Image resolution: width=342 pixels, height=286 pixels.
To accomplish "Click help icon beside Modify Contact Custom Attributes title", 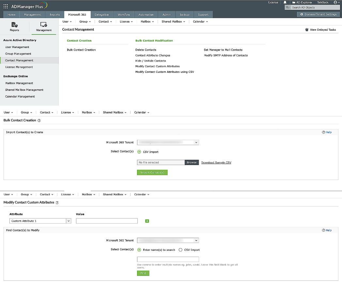I will (57, 203).
